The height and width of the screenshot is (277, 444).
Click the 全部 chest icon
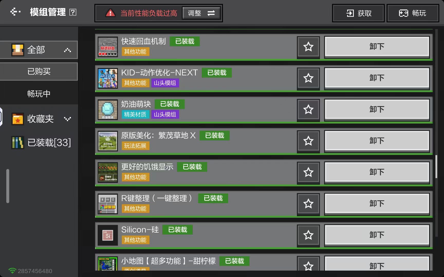pyautogui.click(x=18, y=50)
